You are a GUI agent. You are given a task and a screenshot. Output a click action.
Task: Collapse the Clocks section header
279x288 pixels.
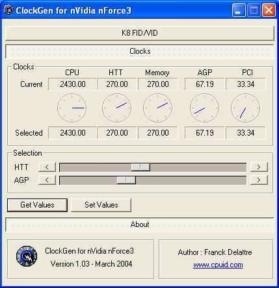coord(140,51)
